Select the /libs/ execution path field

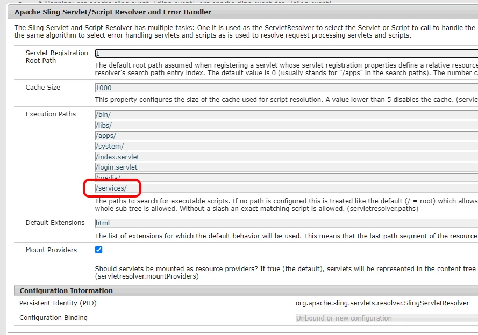point(287,125)
